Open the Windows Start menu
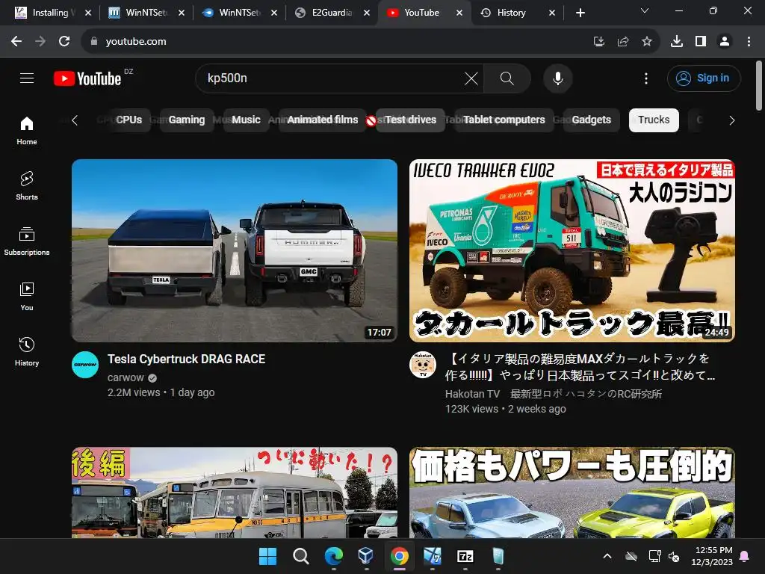The height and width of the screenshot is (574, 765). (267, 556)
